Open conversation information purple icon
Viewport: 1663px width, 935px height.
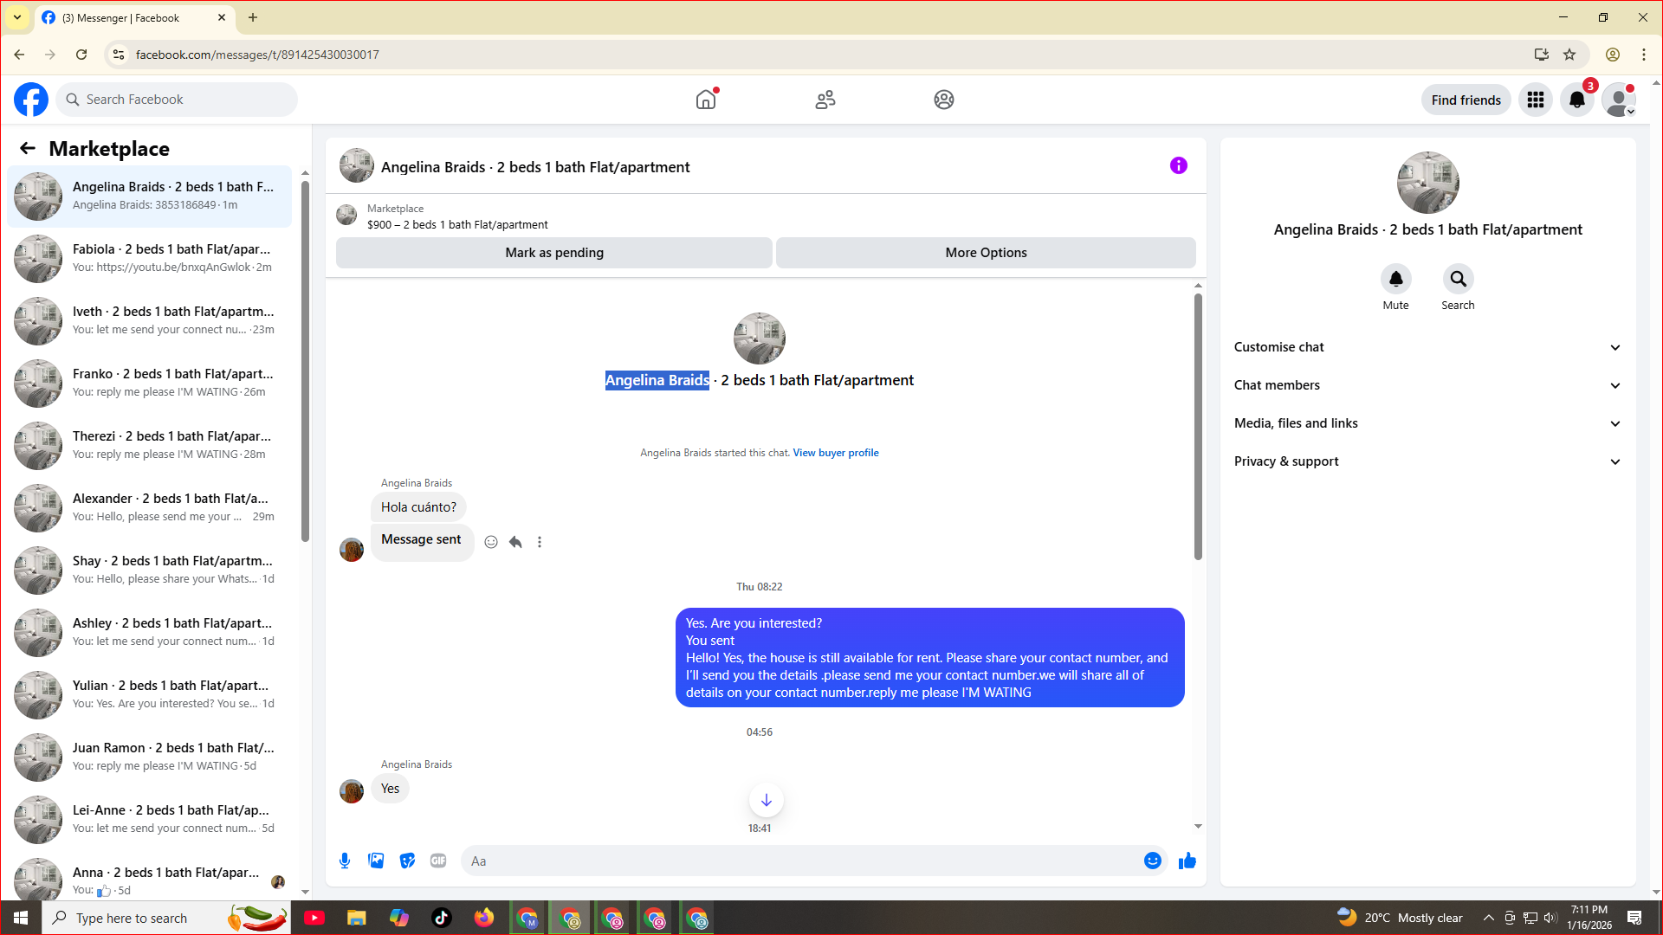(1178, 165)
